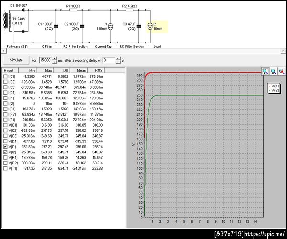
Task: Click the Result column header
Action: [10, 70]
